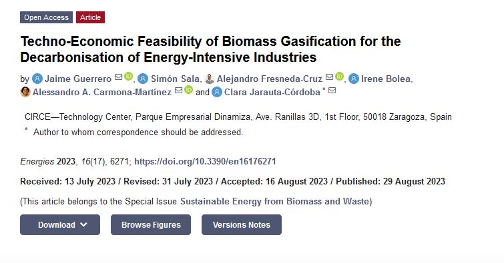Open Versions Notes

click(x=242, y=225)
